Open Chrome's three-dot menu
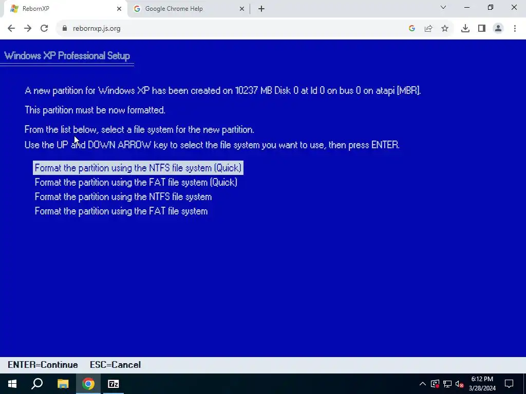This screenshot has width=526, height=394. tap(515, 29)
